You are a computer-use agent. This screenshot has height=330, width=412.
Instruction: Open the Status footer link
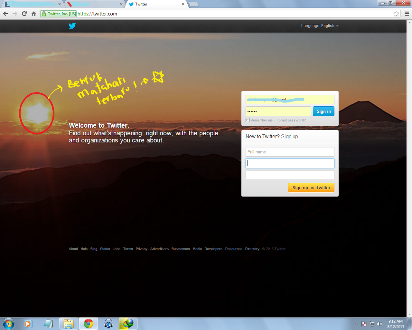click(105, 249)
